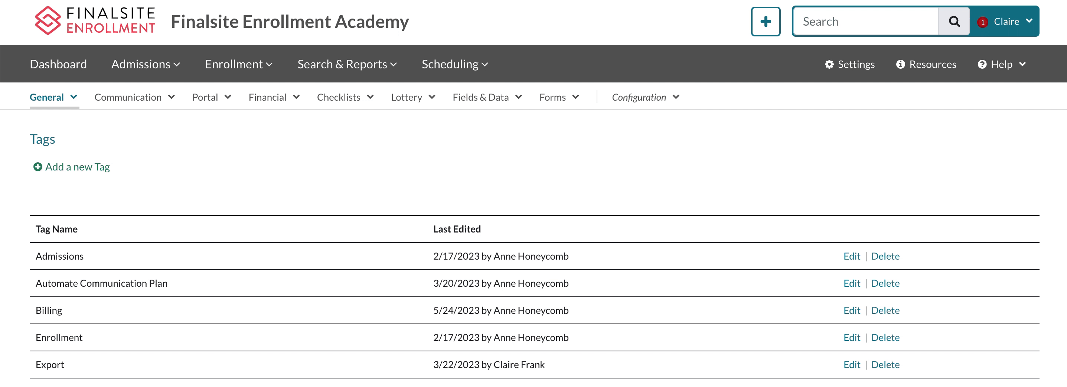Select the Communication settings tab
1067x387 pixels.
click(x=134, y=97)
